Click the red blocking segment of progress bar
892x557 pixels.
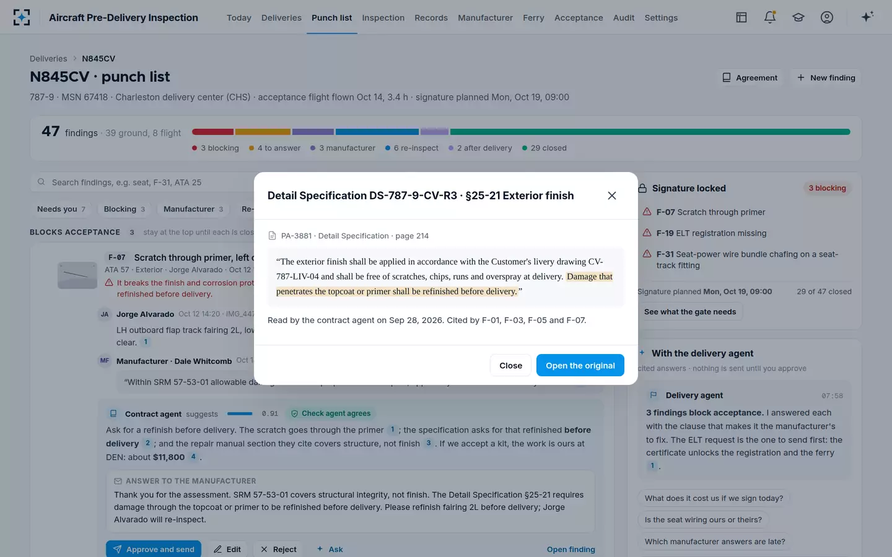(x=212, y=132)
